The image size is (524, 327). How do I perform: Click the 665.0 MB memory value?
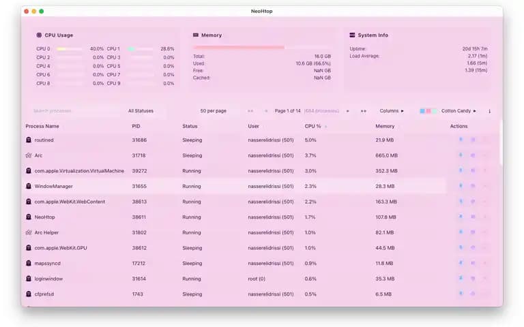386,155
